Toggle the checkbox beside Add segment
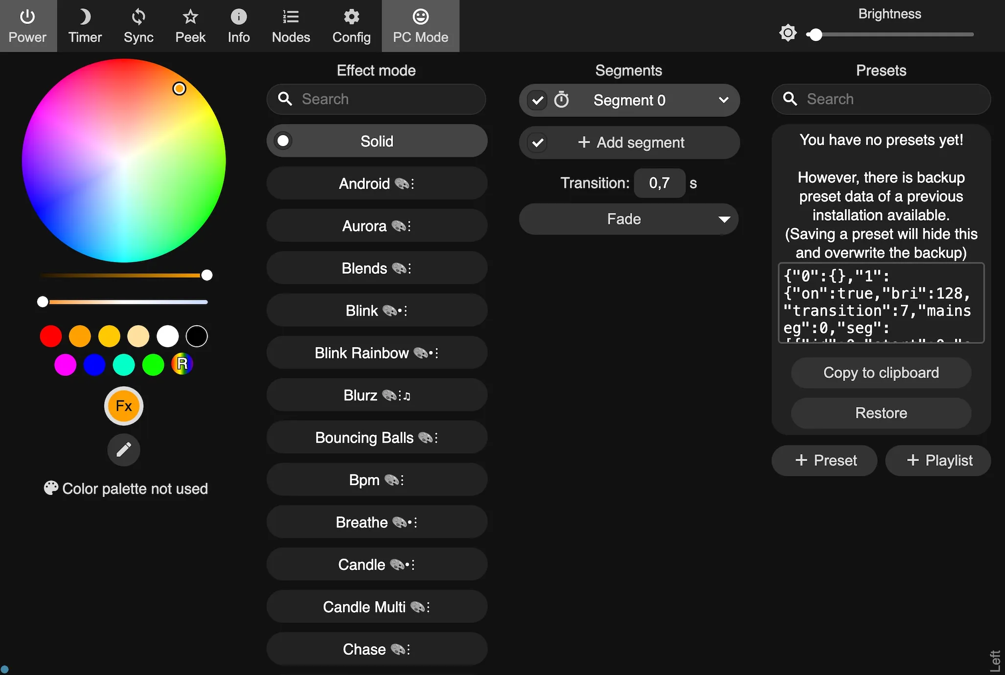 click(x=538, y=143)
